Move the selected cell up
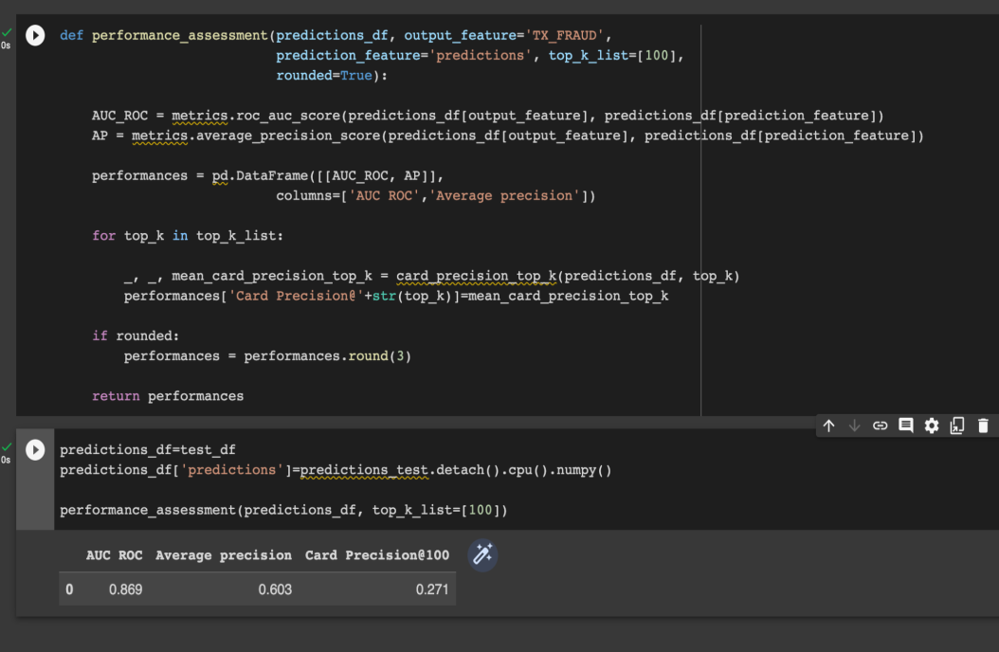 pos(828,426)
